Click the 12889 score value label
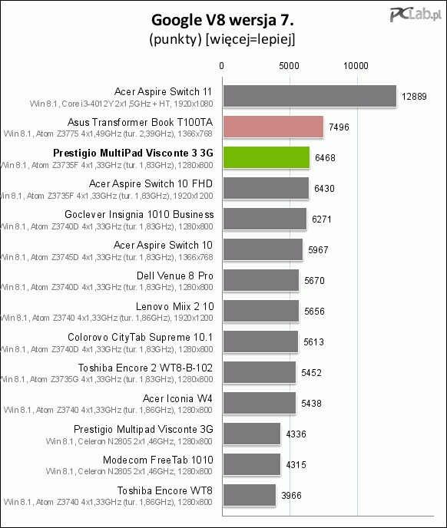The width and height of the screenshot is (447, 528). [414, 97]
